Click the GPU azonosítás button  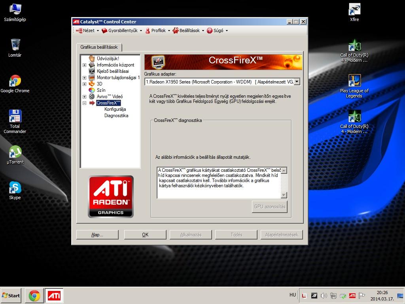coord(270,207)
